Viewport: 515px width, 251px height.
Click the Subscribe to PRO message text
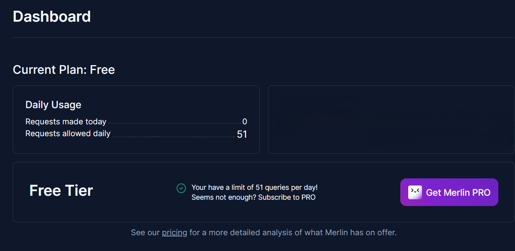[x=255, y=197]
